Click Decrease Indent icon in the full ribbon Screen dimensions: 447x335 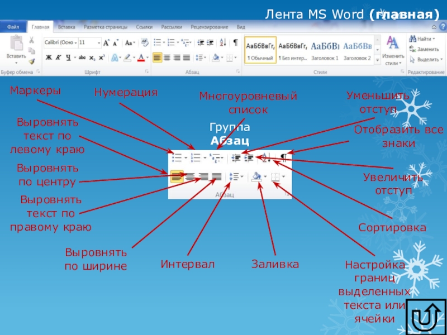pos(201,43)
